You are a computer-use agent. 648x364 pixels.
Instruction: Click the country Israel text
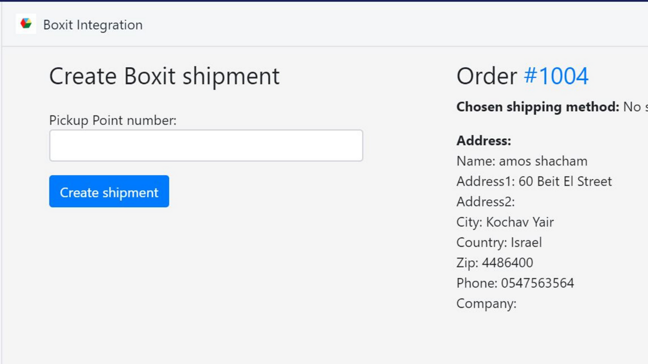click(x=499, y=242)
